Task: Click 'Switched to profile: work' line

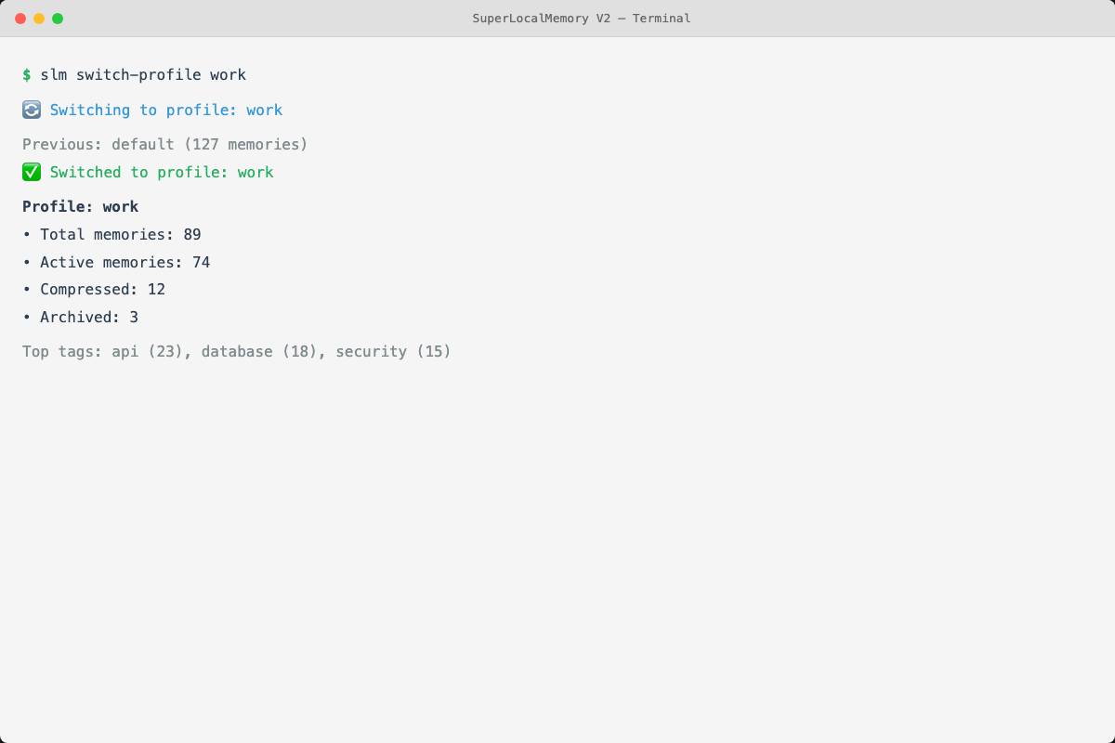Action: 162,173
